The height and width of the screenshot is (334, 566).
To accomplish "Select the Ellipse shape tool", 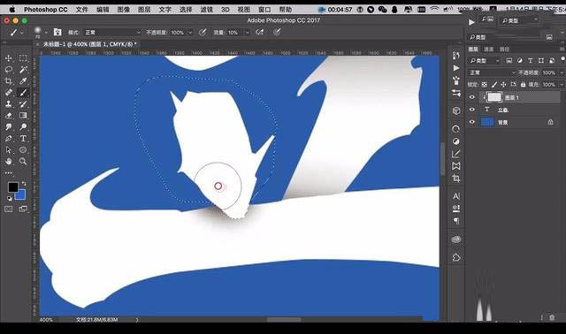I will [x=23, y=149].
